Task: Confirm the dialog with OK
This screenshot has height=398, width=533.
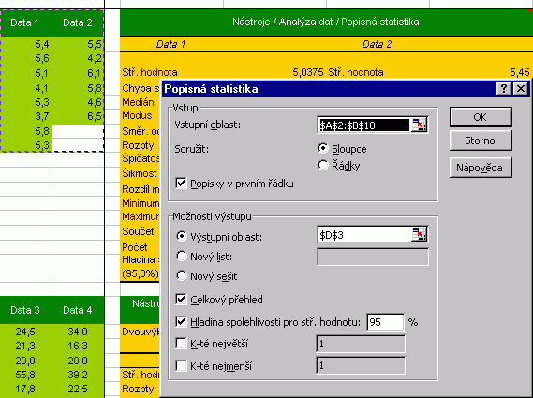Action: 481,117
